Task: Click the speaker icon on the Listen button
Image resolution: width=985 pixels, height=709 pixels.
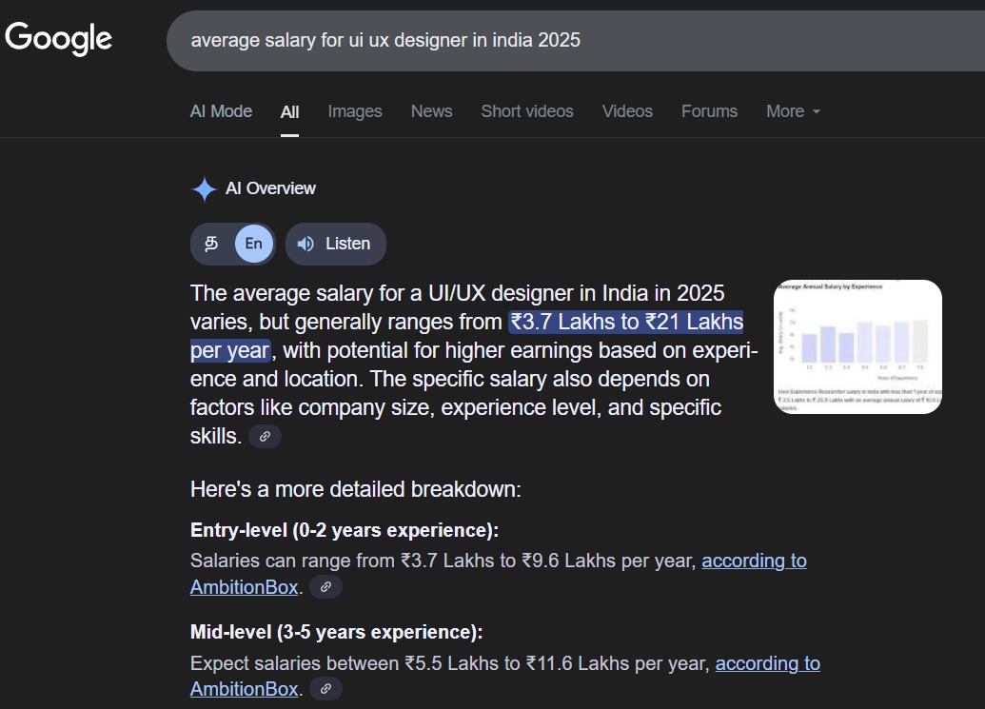Action: 305,244
